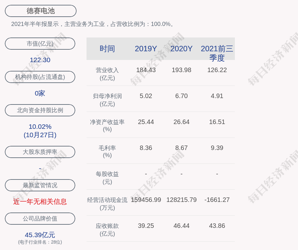Click the 归母净利润(亿元) row label
The image size is (298, 250).
(x=107, y=100)
